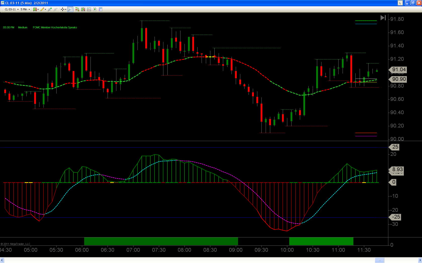Toggle the zoom frame magnifier button

(x=70, y=9)
